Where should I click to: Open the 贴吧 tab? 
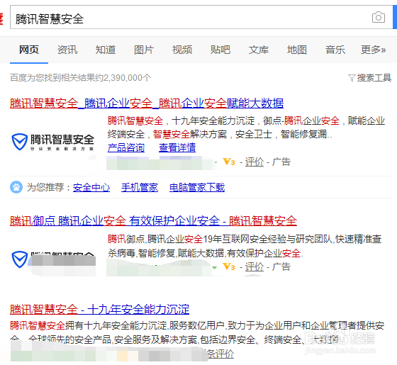coord(220,50)
